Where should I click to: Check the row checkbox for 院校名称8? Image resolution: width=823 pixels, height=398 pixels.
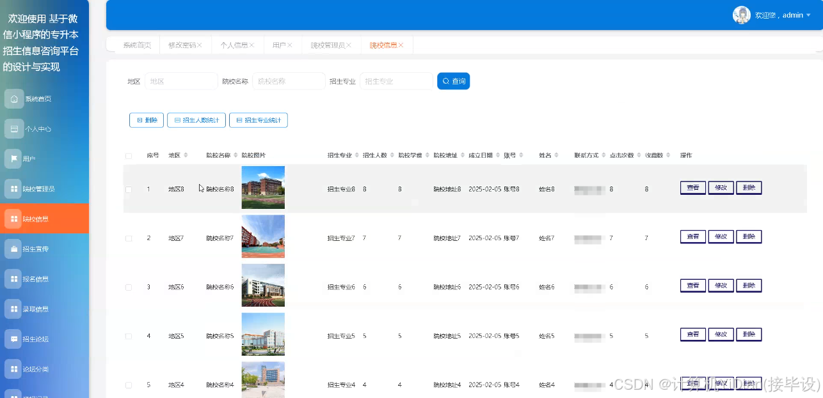tap(128, 189)
